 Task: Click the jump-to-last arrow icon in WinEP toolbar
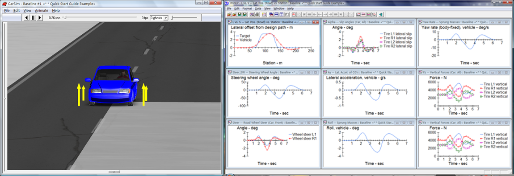click(x=341, y=14)
